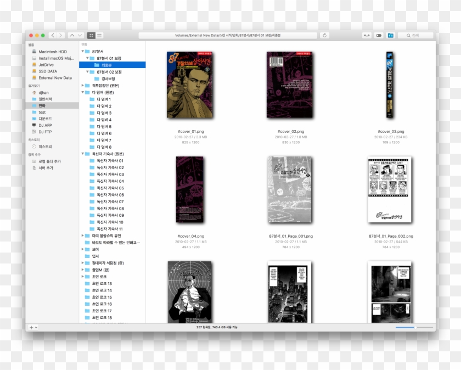Select the grid view icon
The height and width of the screenshot is (370, 461).
coord(91,35)
